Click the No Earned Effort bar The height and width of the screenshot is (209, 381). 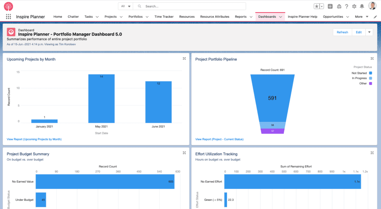tap(293, 182)
